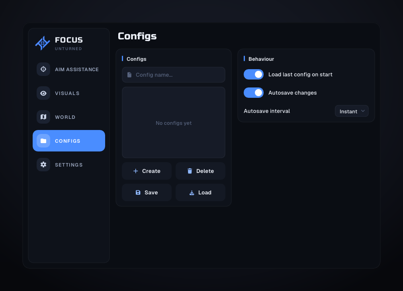Viewport: 403px width, 291px height.
Task: Focus the Config name input field
Action: 174,75
